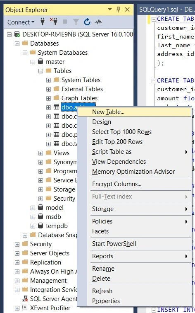Screen dimensions: 195x313
Task: Collapse the DESKTOP-R64E9NB server node
Action: pyautogui.click(x=10, y=34)
